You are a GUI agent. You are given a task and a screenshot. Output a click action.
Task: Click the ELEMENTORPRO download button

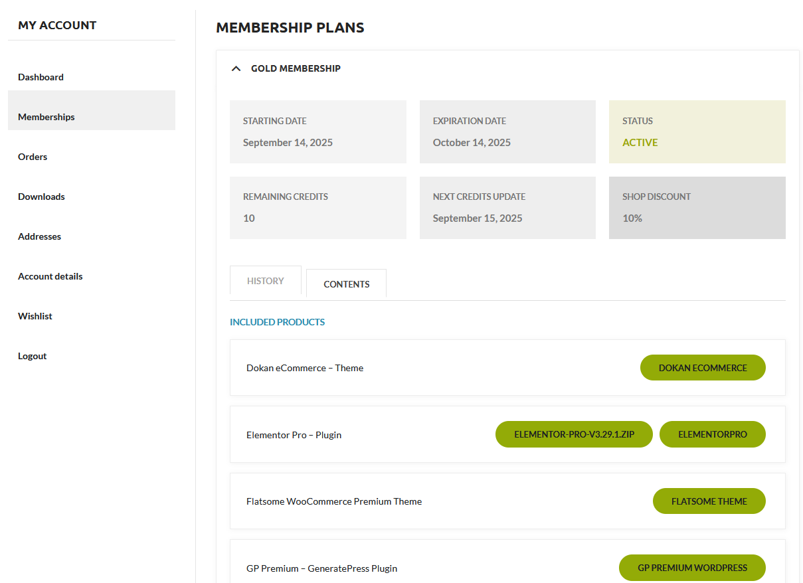(x=712, y=435)
